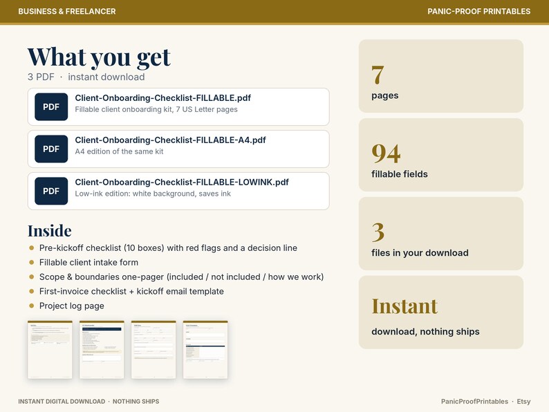Click 'First-invoice checklist + kickoff email template'

[131, 291]
